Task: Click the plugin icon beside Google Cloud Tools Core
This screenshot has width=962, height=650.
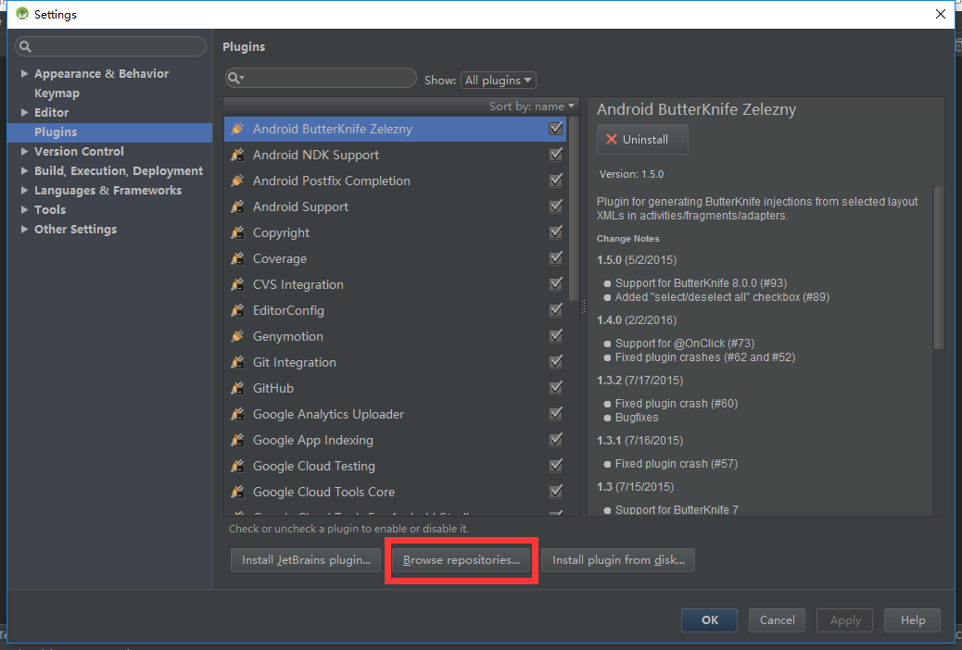Action: point(237,492)
